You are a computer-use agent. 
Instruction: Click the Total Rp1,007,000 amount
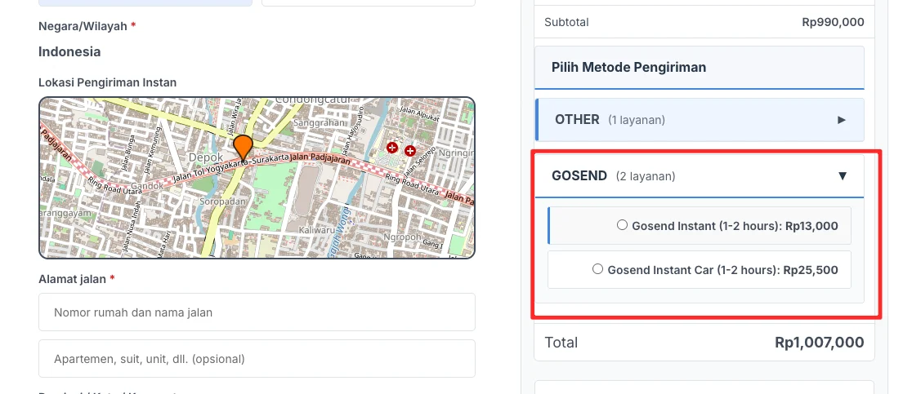point(819,343)
